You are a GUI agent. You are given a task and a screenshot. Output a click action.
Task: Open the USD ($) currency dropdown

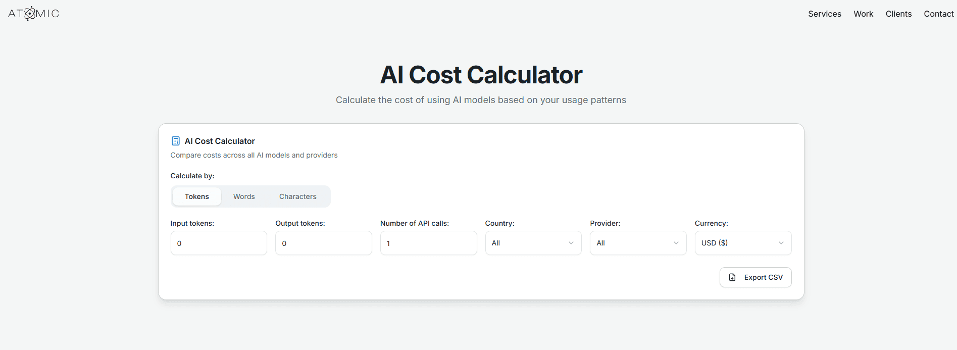[x=742, y=243]
